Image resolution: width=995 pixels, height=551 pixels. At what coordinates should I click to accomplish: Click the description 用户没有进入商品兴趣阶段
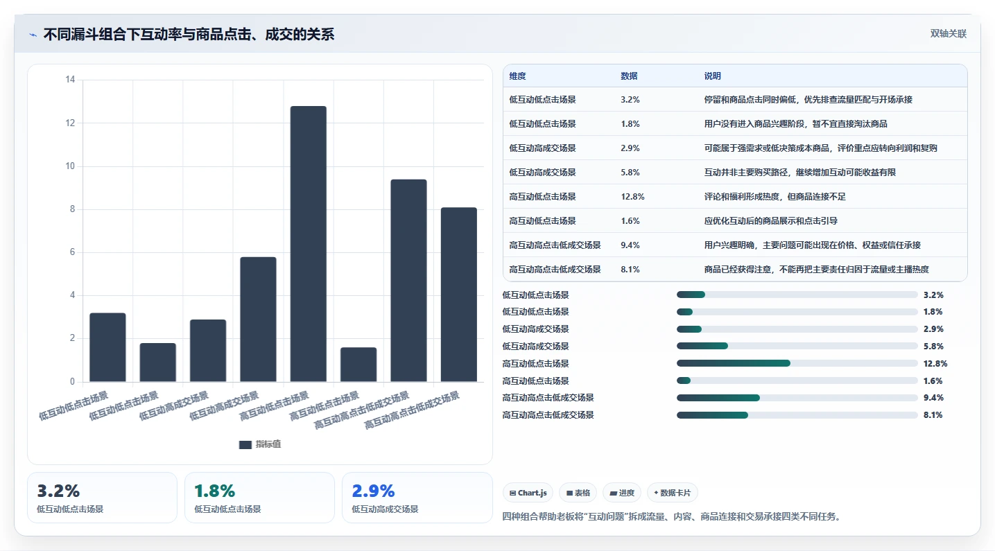795,124
